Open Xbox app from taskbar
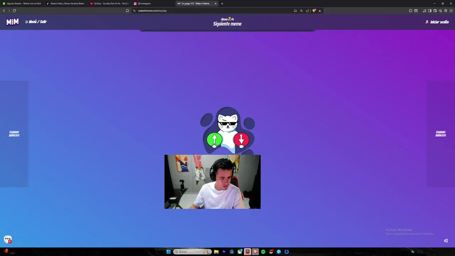The height and width of the screenshot is (256, 455). 240,252
